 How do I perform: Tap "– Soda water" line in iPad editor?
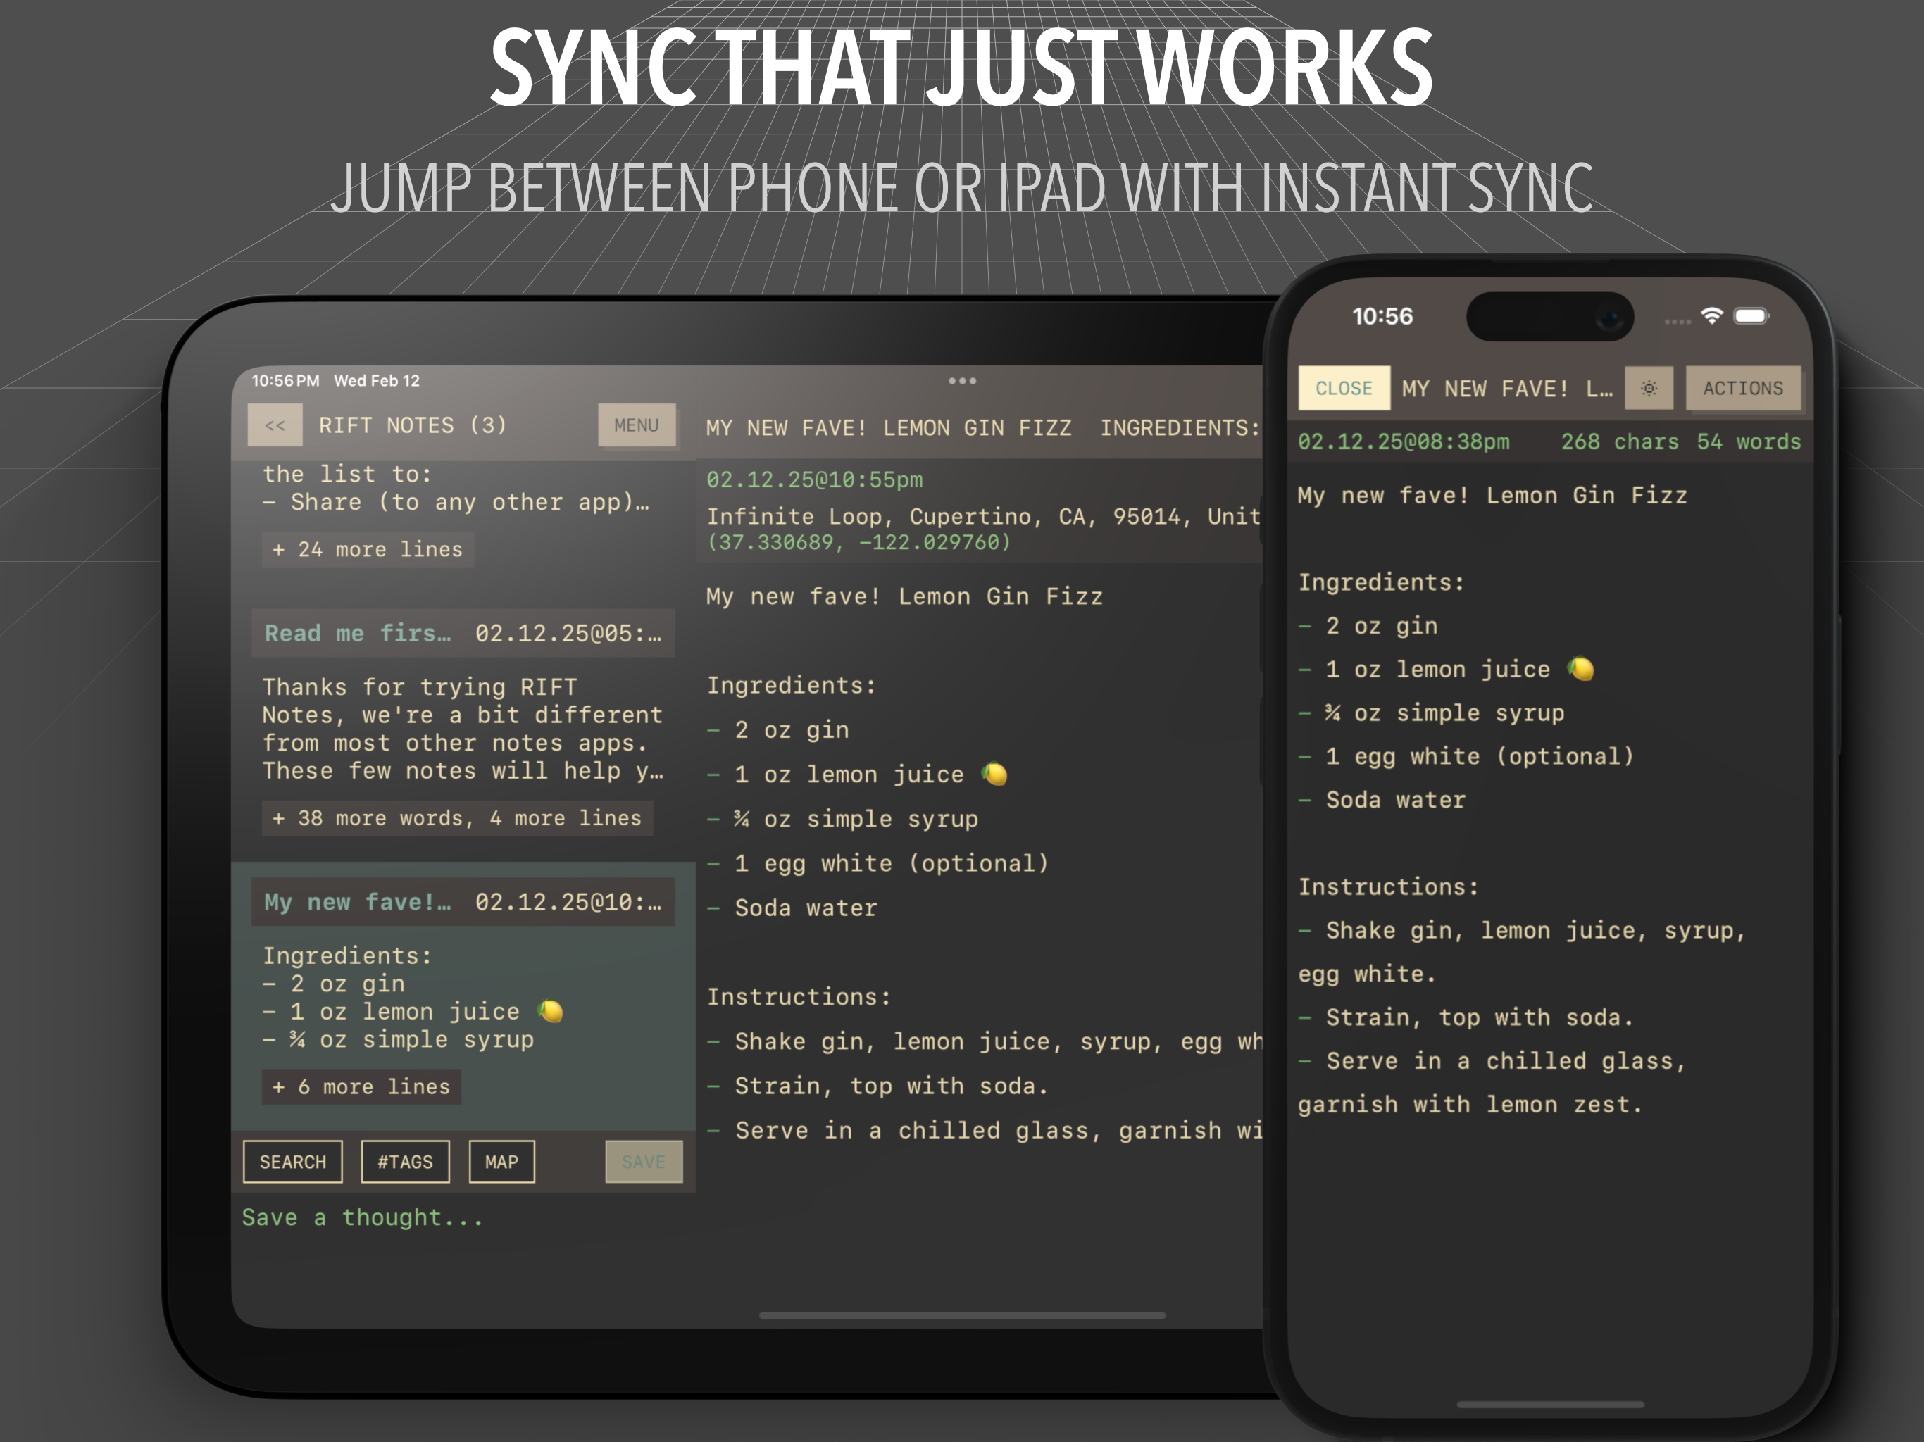pyautogui.click(x=792, y=908)
